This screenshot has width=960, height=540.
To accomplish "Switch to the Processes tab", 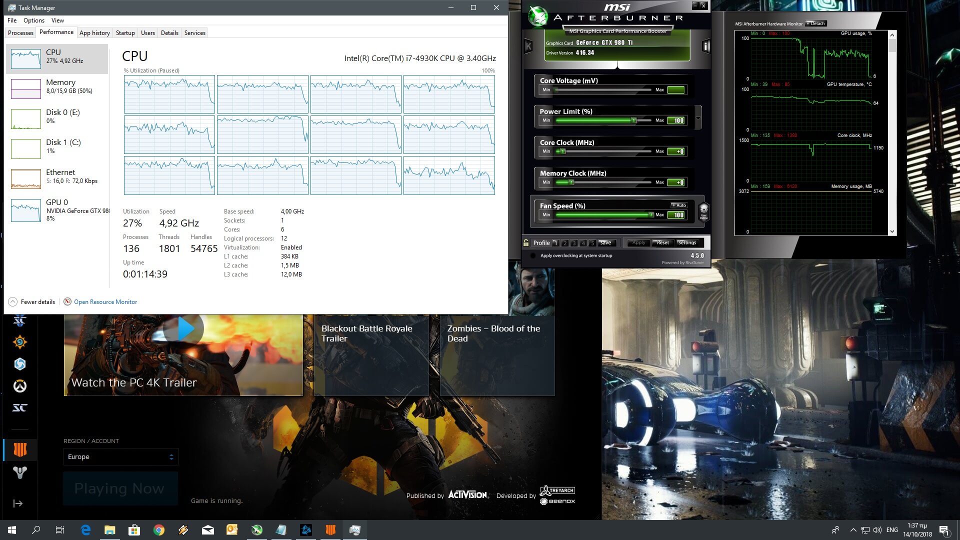I will pyautogui.click(x=20, y=33).
